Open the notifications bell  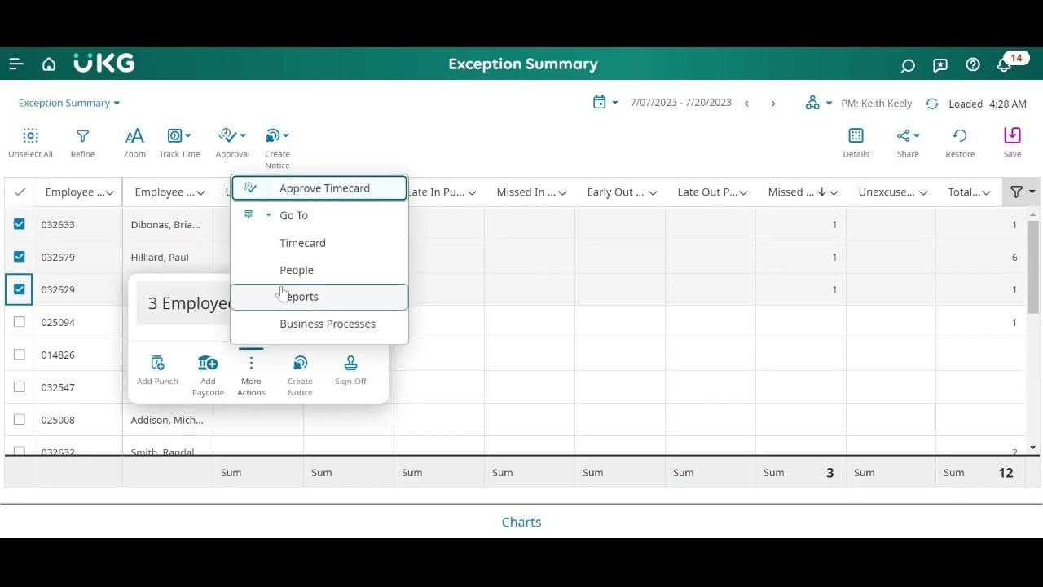[x=1004, y=65]
